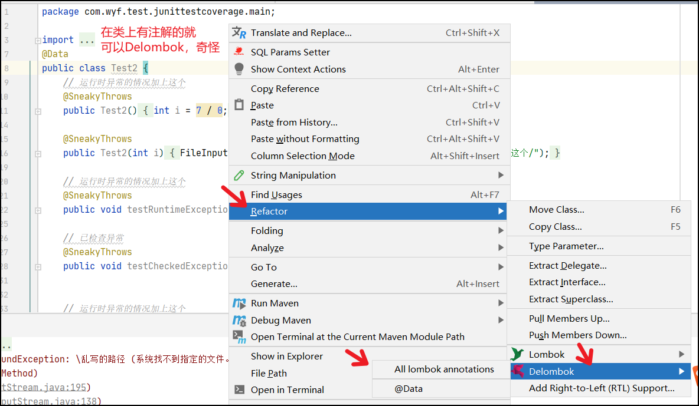Click the Open in Terminal icon

coord(239,390)
